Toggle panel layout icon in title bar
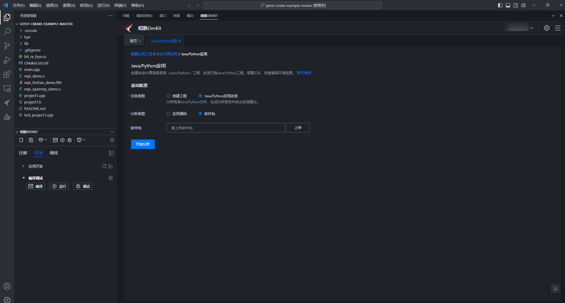The image size is (565, 303). (x=508, y=5)
